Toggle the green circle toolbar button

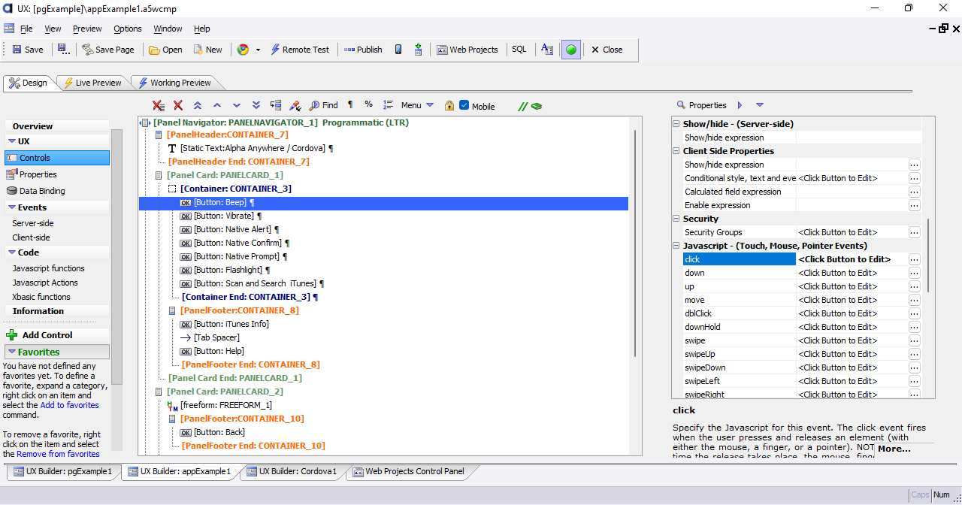point(571,50)
